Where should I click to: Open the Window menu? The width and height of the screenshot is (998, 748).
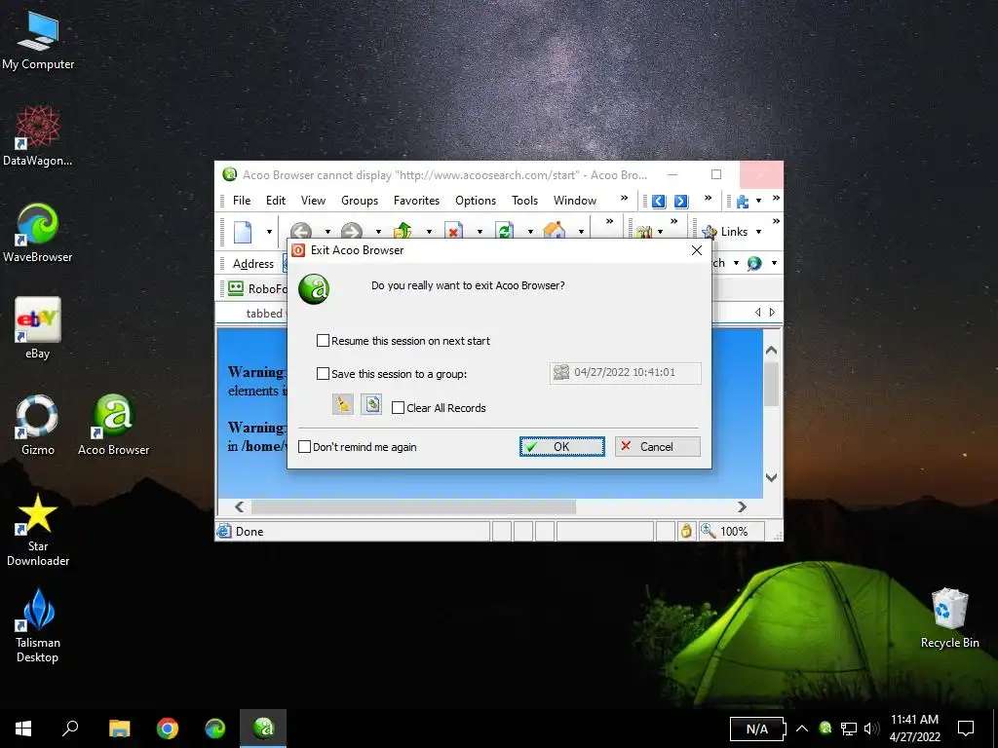[575, 201]
